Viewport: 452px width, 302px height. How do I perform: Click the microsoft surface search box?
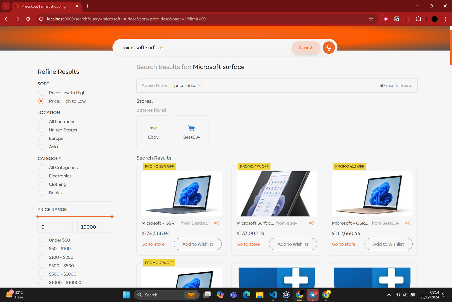204,47
